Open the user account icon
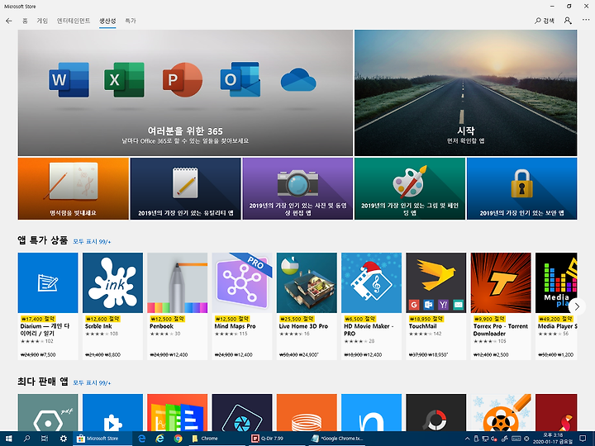 pos(568,21)
